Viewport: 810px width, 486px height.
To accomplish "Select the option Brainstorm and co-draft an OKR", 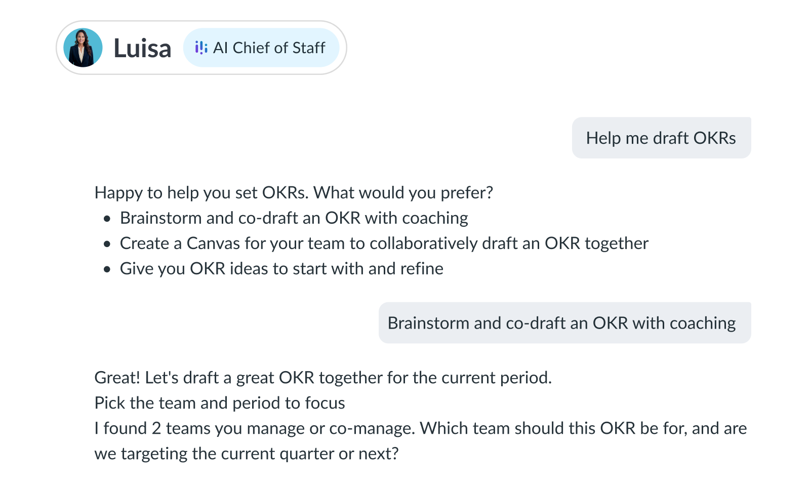I will (294, 218).
